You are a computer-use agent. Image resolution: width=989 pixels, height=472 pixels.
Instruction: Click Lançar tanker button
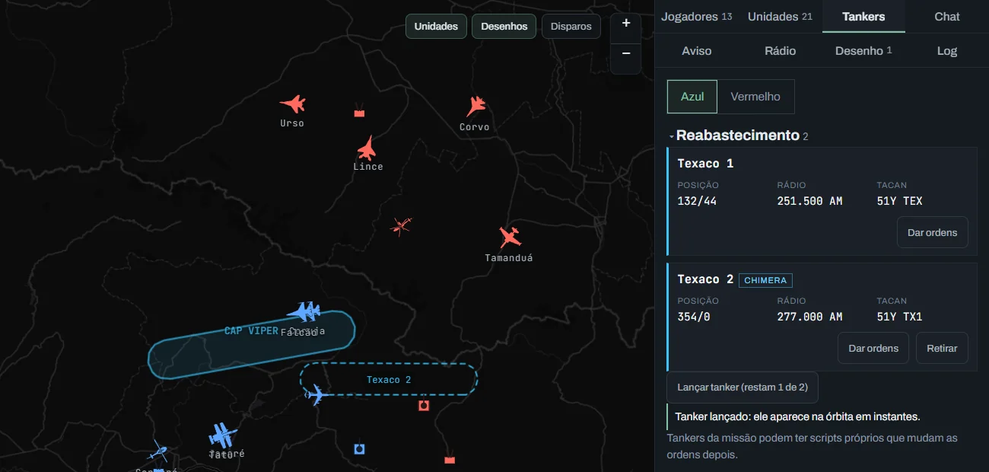tap(743, 387)
